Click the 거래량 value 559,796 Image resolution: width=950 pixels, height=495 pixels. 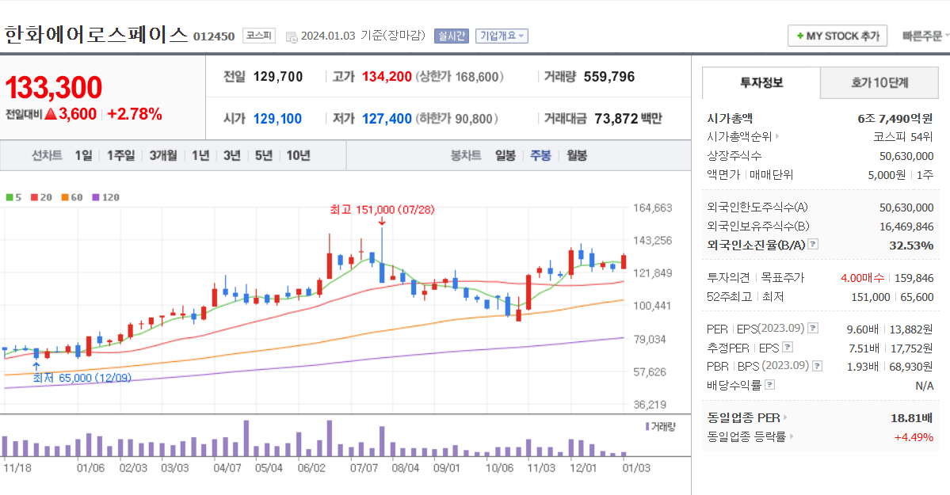[x=609, y=77]
